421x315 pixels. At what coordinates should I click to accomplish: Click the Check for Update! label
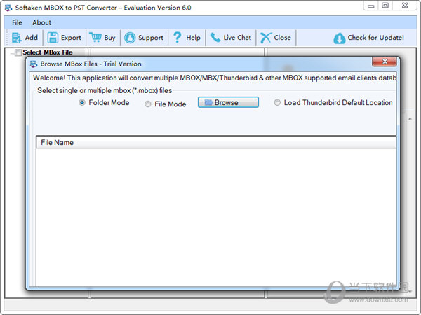[375, 38]
